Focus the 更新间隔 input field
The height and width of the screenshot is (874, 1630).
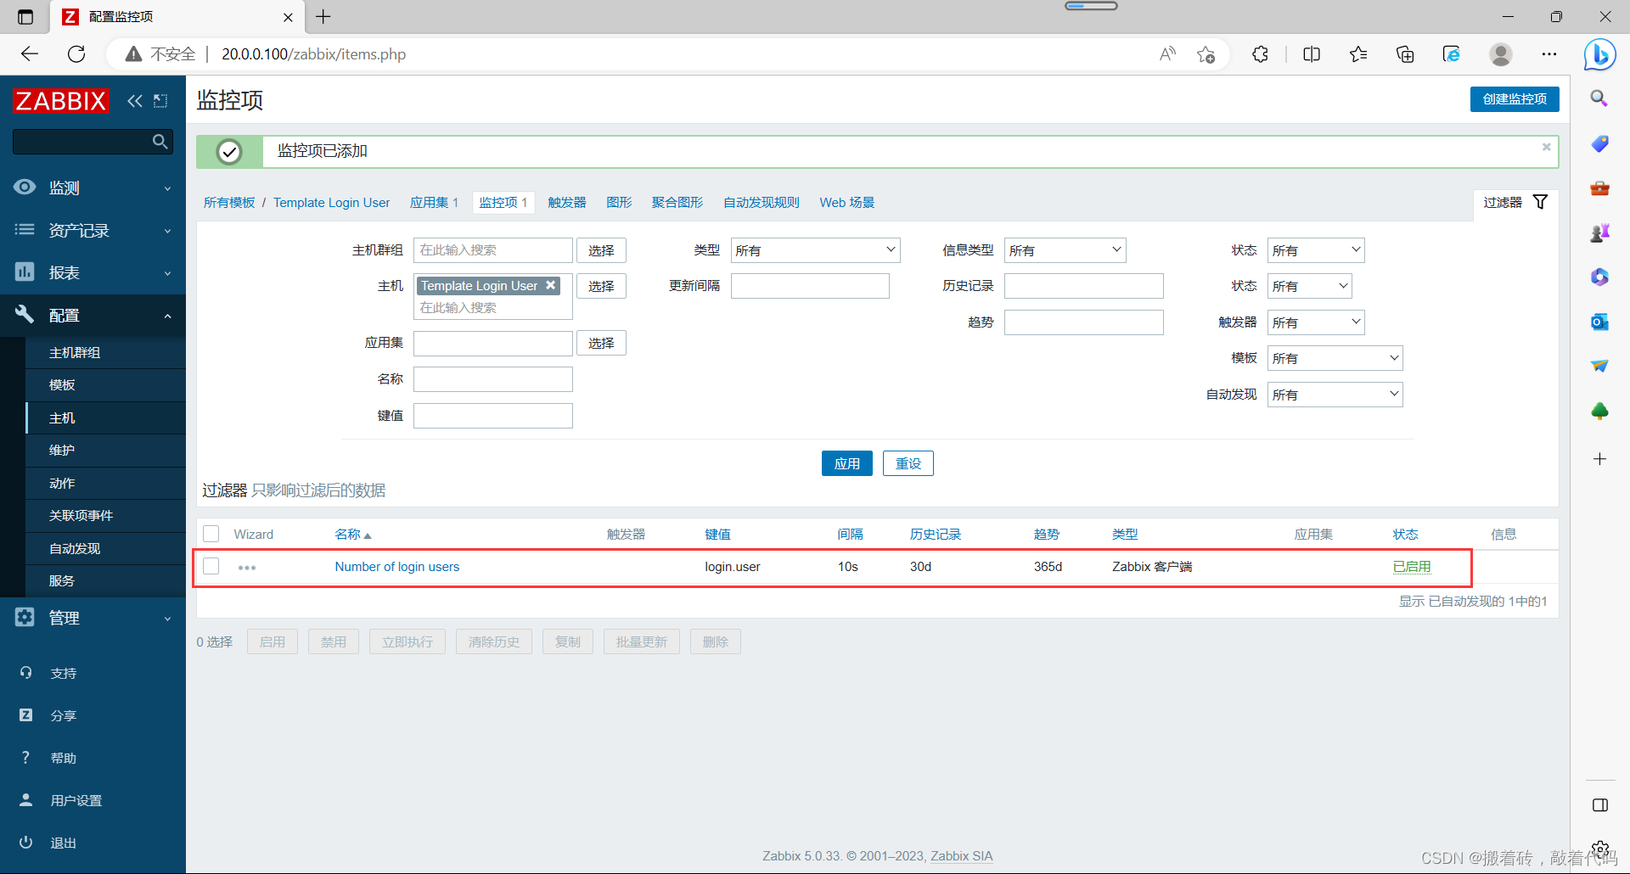tap(810, 286)
